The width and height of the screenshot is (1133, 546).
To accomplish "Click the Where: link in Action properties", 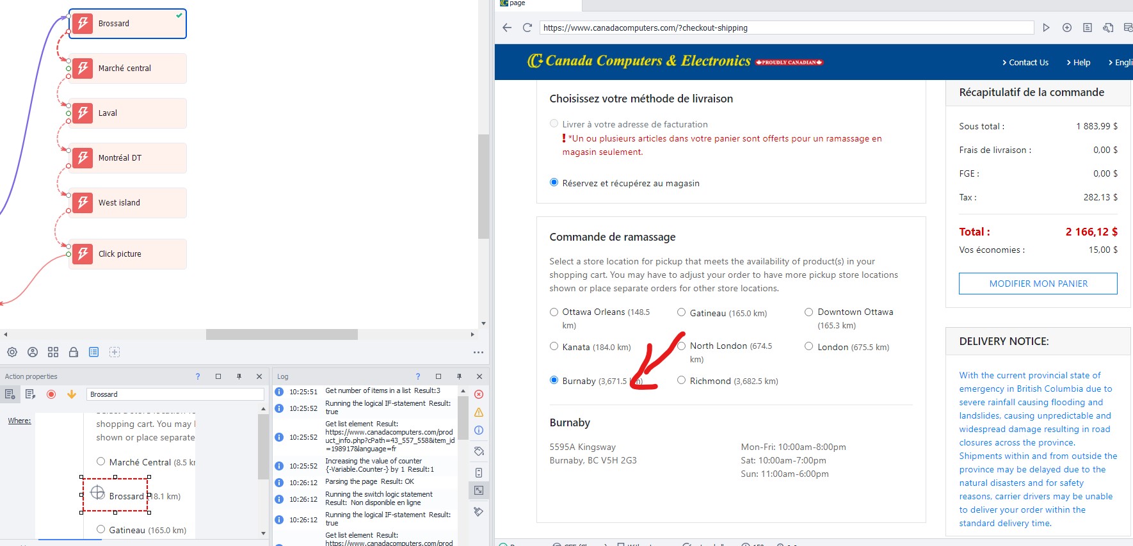I will pyautogui.click(x=19, y=421).
